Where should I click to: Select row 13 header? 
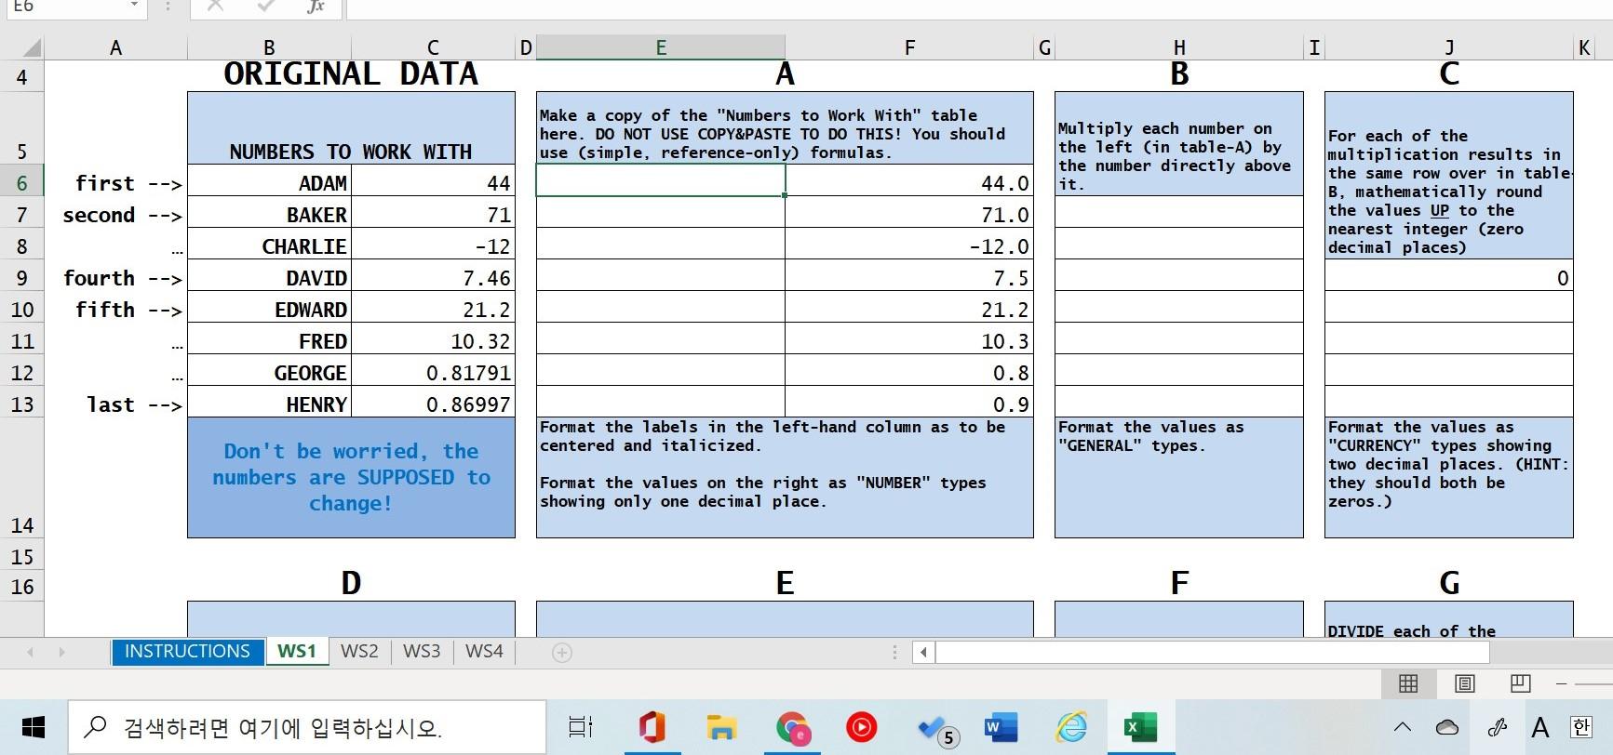click(21, 404)
